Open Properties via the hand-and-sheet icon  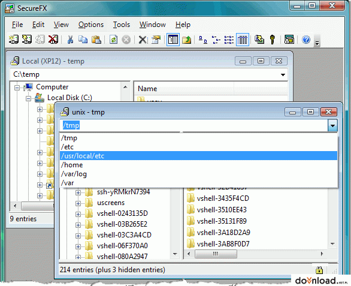coord(156,40)
